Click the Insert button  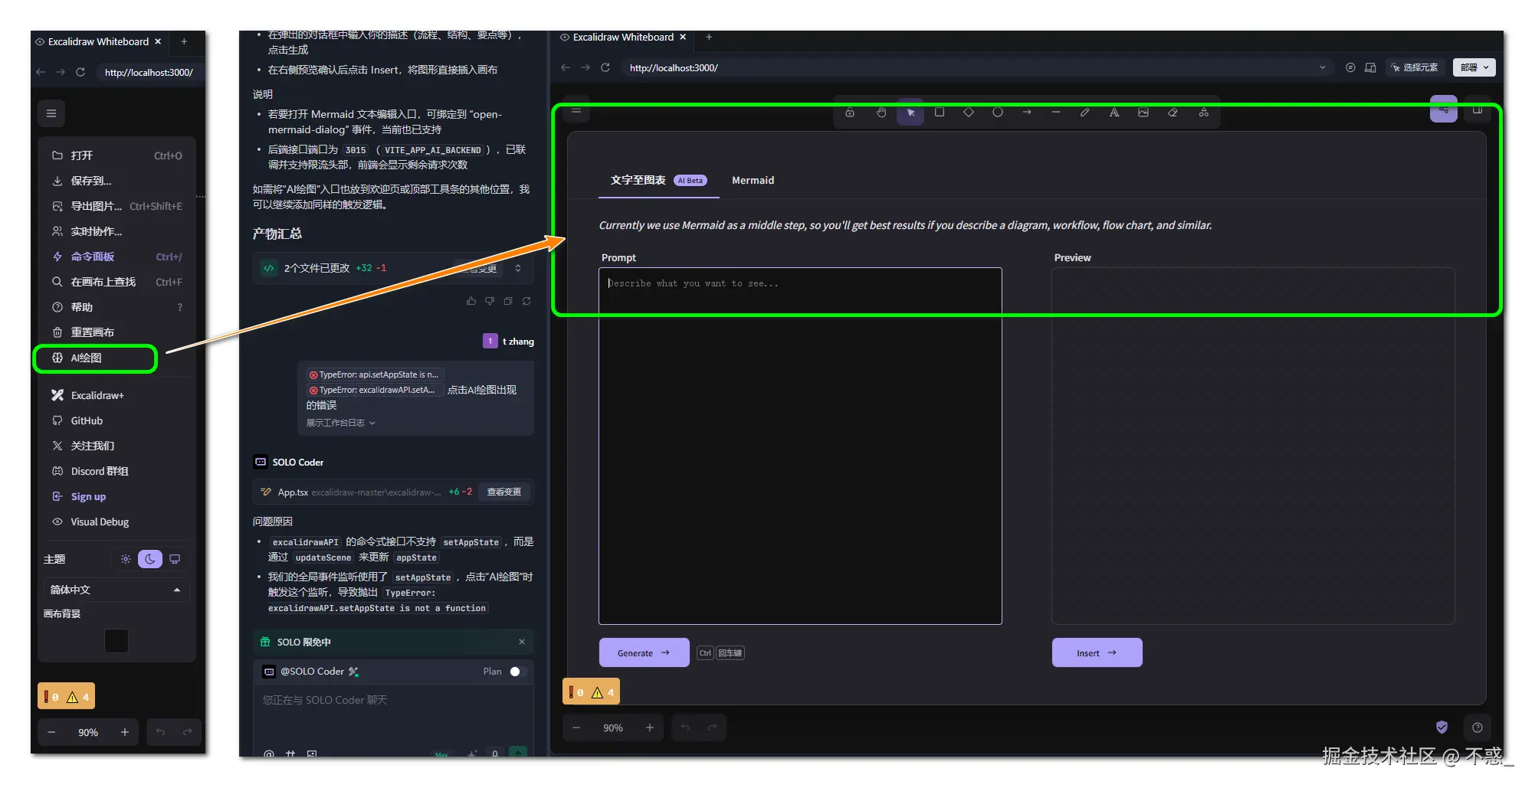[1097, 652]
